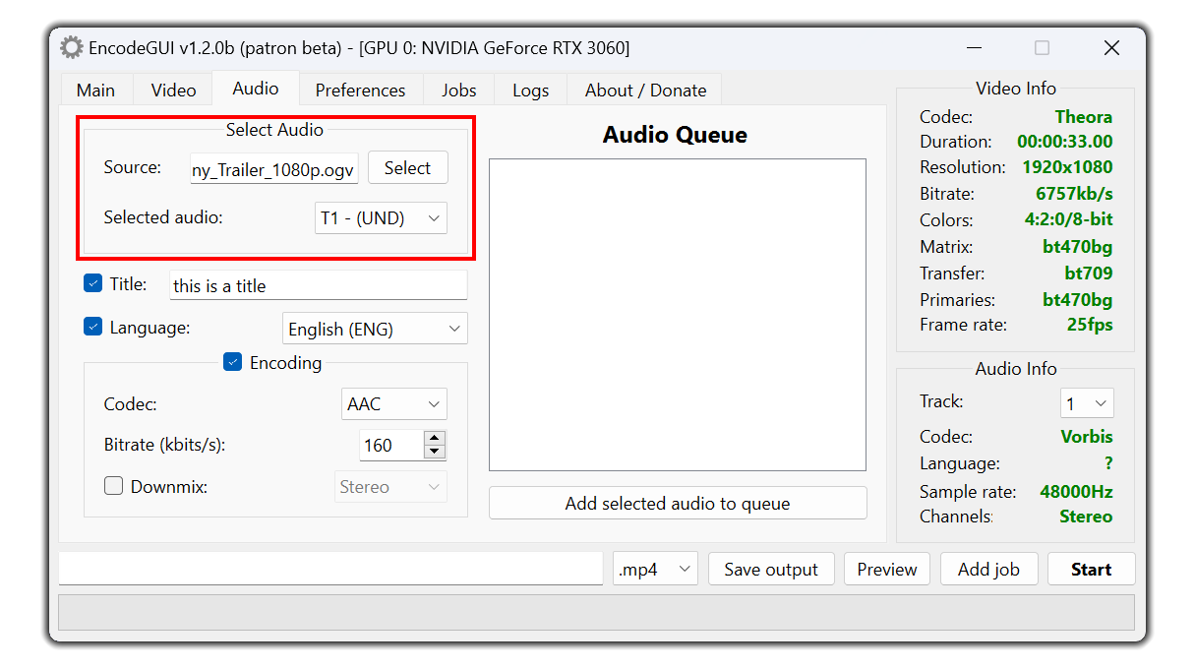Viewport: 1195px width, 669px height.
Task: Click the Start button
Action: click(x=1091, y=569)
